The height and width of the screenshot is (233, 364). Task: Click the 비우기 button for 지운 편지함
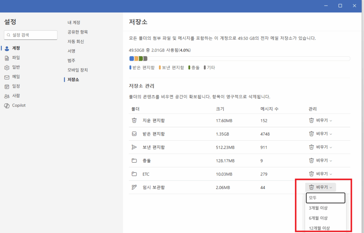tap(320, 120)
